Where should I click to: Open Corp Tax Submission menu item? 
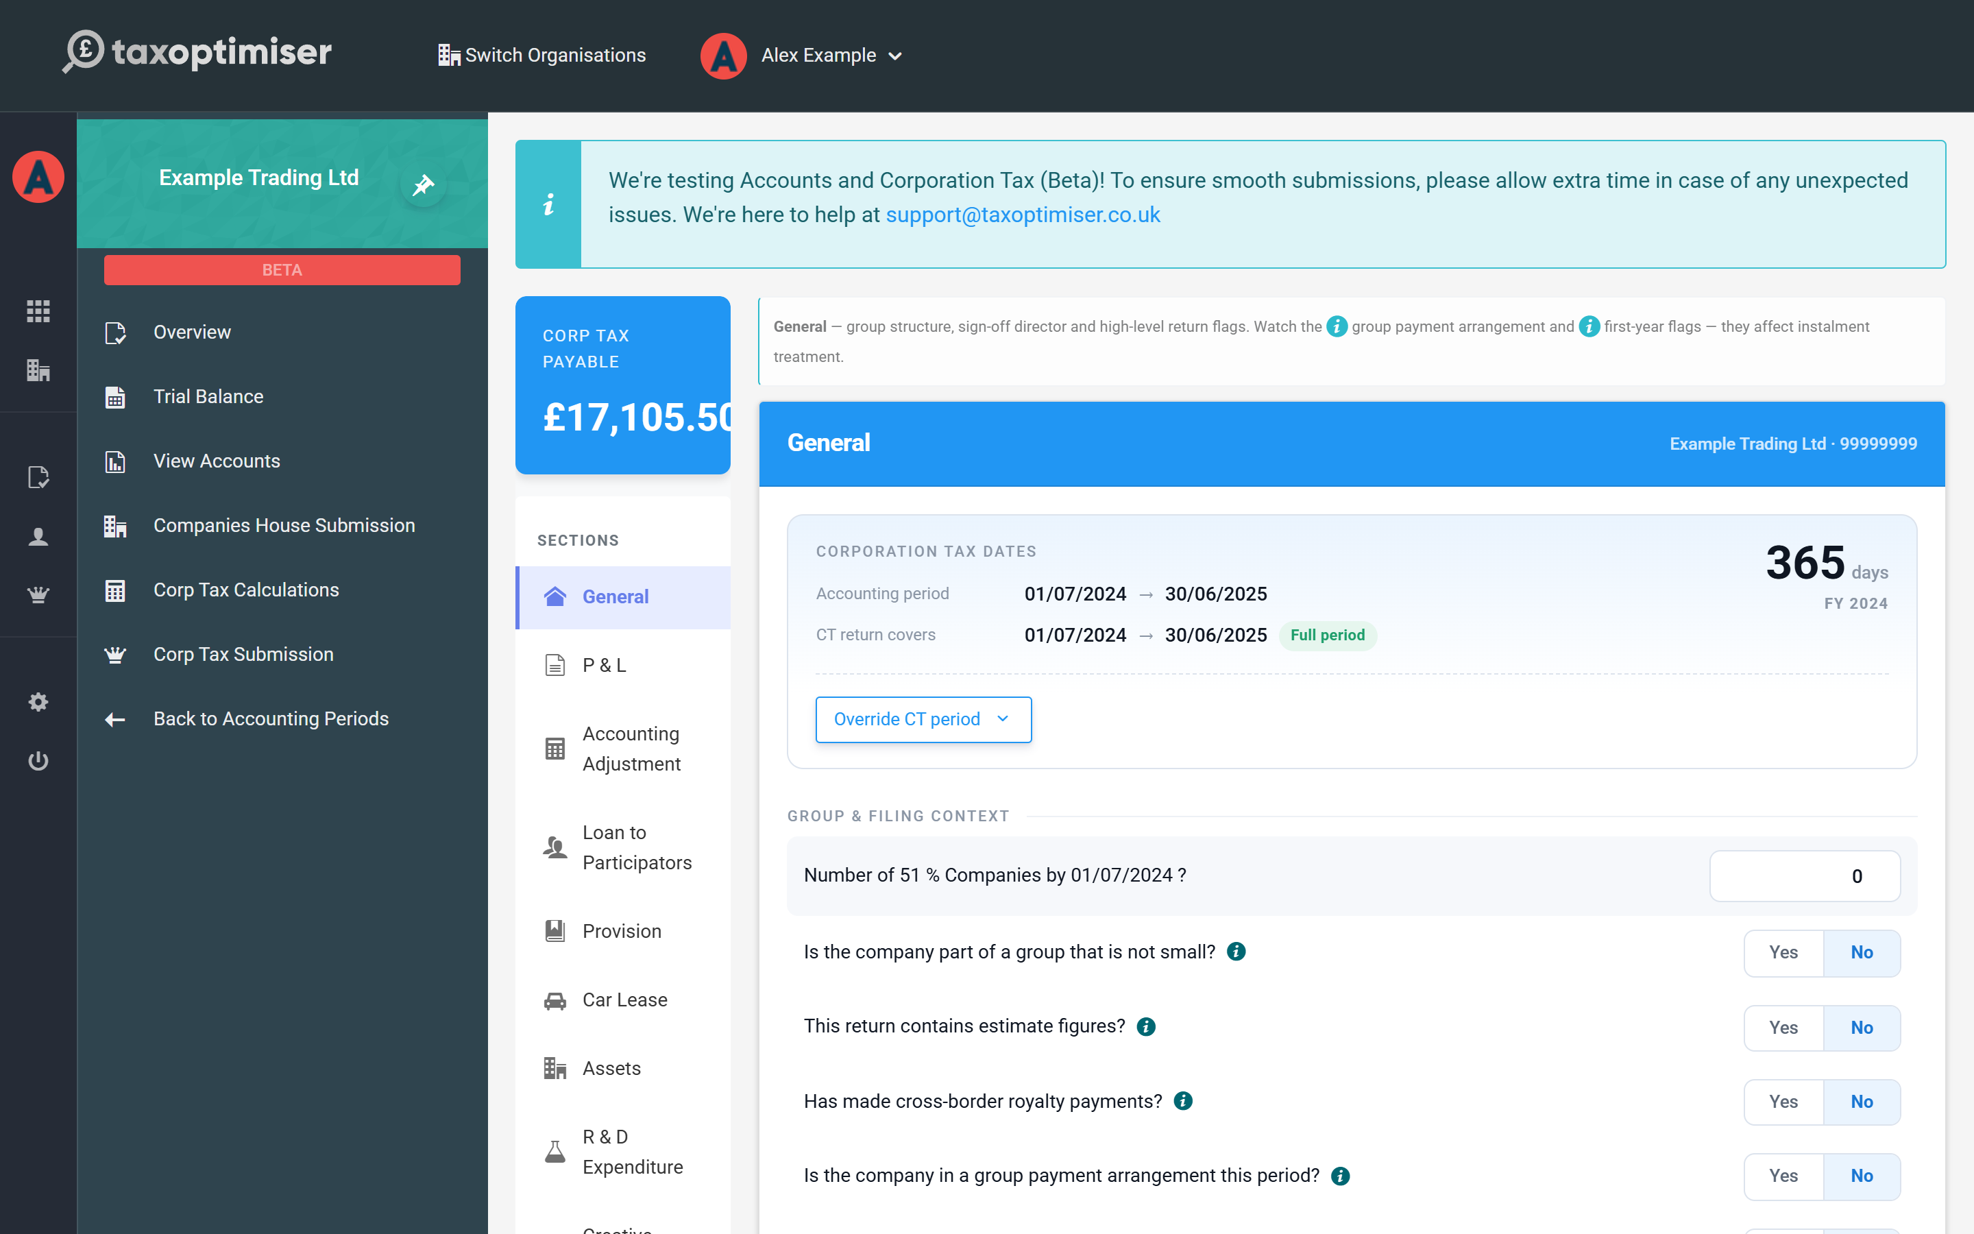tap(282, 655)
